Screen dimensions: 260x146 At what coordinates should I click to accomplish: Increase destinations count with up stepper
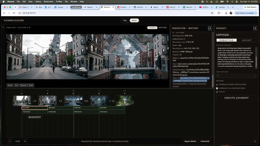pyautogui.click(x=255, y=75)
